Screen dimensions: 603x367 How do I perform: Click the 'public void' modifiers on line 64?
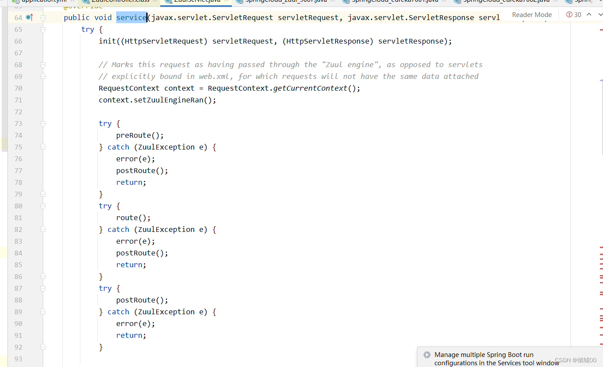click(x=88, y=17)
